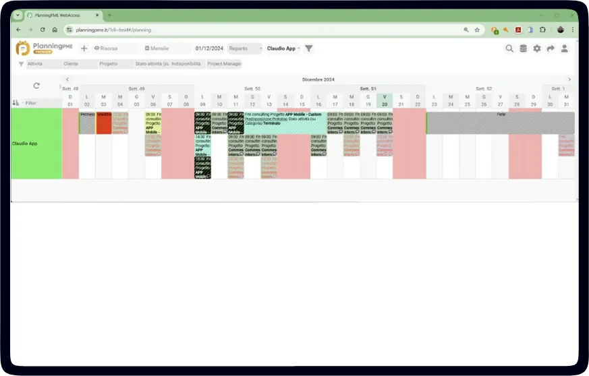This screenshot has width=589, height=376.
Task: Open the Adobe Acrobat extension
Action: tap(518, 30)
